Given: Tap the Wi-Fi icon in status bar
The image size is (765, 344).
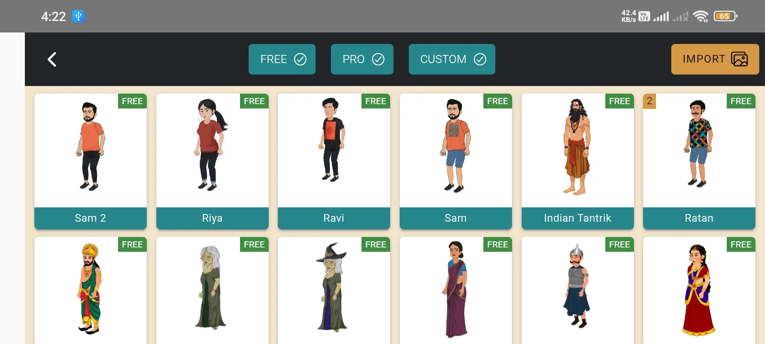Looking at the screenshot, I should pos(700,16).
